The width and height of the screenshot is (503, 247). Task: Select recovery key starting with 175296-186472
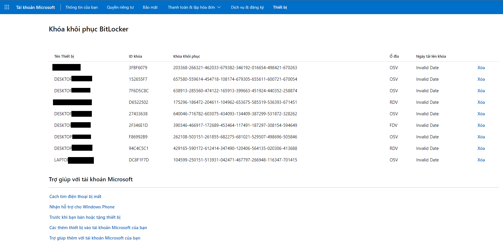coord(235,102)
